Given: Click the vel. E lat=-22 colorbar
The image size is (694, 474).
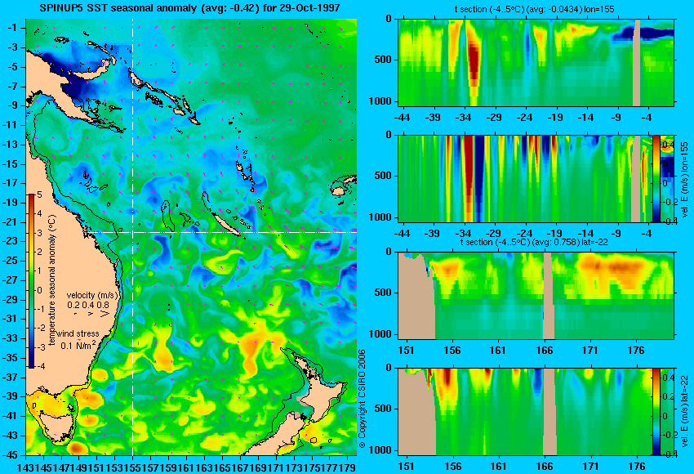Looking at the screenshot, I should pyautogui.click(x=656, y=412).
